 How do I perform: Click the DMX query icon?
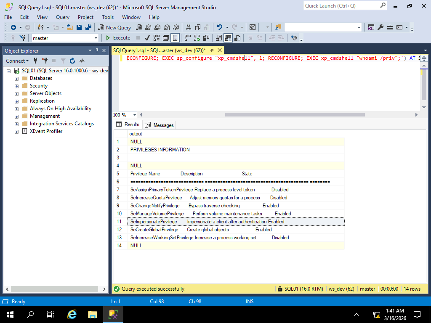coord(157,27)
